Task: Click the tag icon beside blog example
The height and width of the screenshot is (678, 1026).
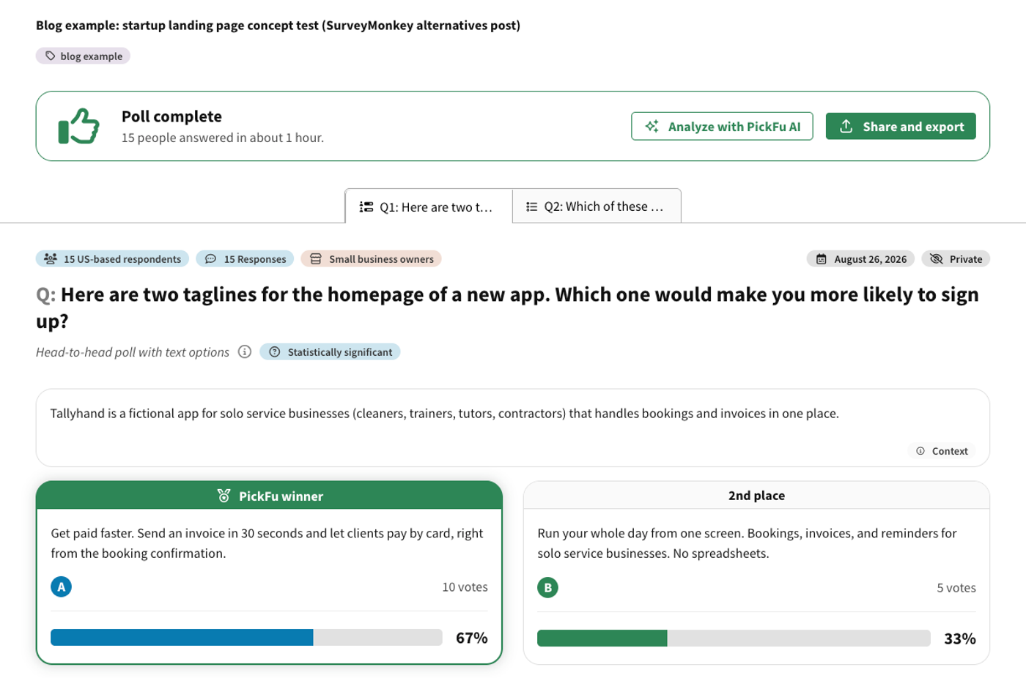Action: click(x=50, y=56)
